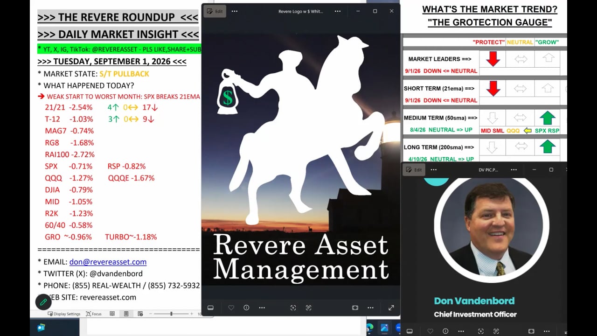
Task: Open Display Settings in the Word status bar
Action: [x=64, y=314]
